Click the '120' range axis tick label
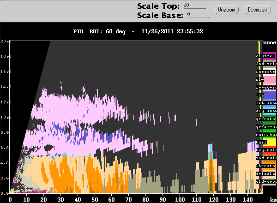The image size is (277, 203). point(213,200)
